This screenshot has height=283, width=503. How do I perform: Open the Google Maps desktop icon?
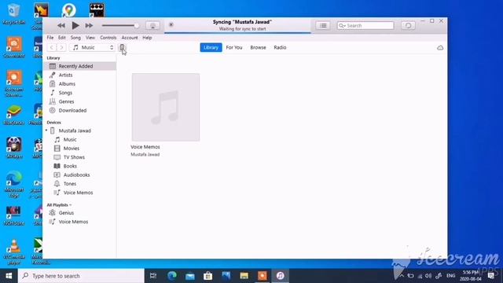click(x=68, y=10)
